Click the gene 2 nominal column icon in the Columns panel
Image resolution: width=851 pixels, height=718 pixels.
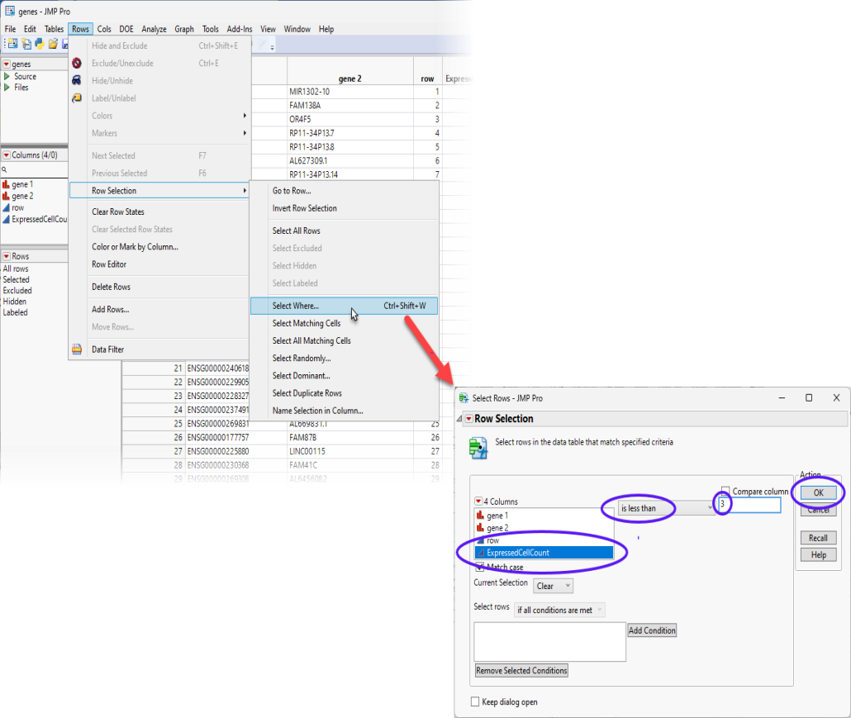[x=6, y=195]
